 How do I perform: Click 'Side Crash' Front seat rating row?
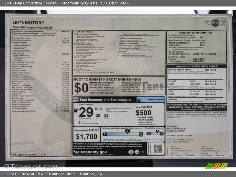[192, 91]
